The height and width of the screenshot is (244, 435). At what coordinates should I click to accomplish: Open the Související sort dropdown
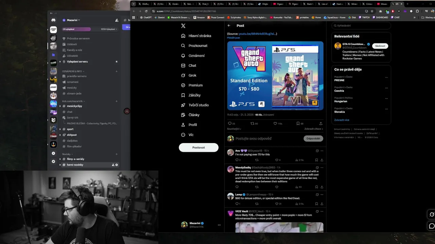[x=234, y=129]
